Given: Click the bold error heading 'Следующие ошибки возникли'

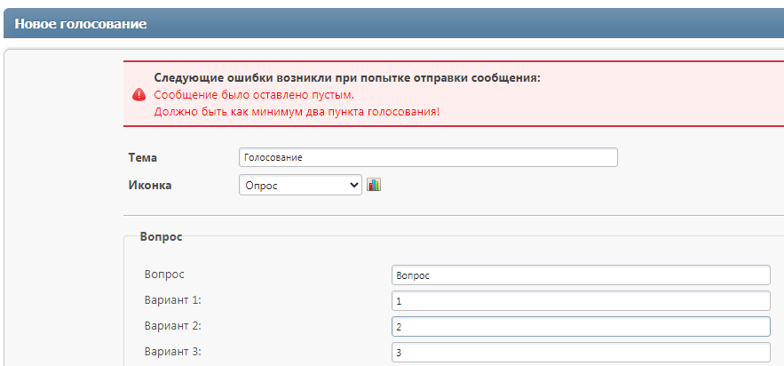Looking at the screenshot, I should pyautogui.click(x=346, y=78).
